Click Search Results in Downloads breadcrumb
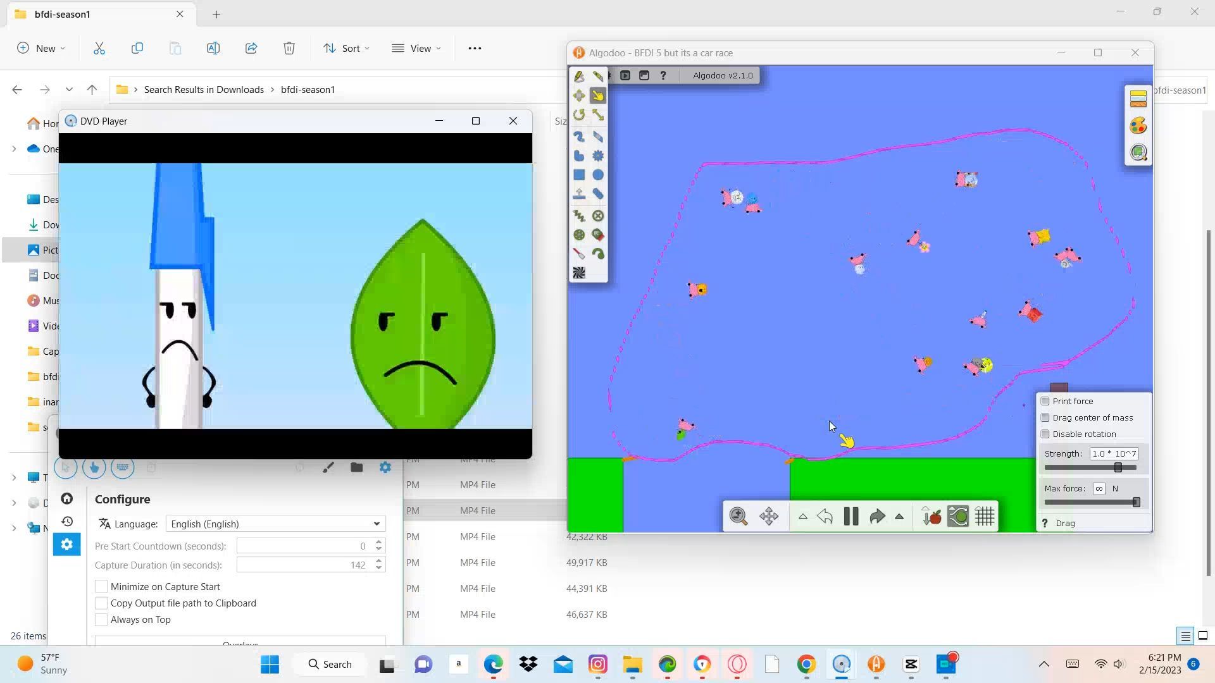 pyautogui.click(x=204, y=89)
